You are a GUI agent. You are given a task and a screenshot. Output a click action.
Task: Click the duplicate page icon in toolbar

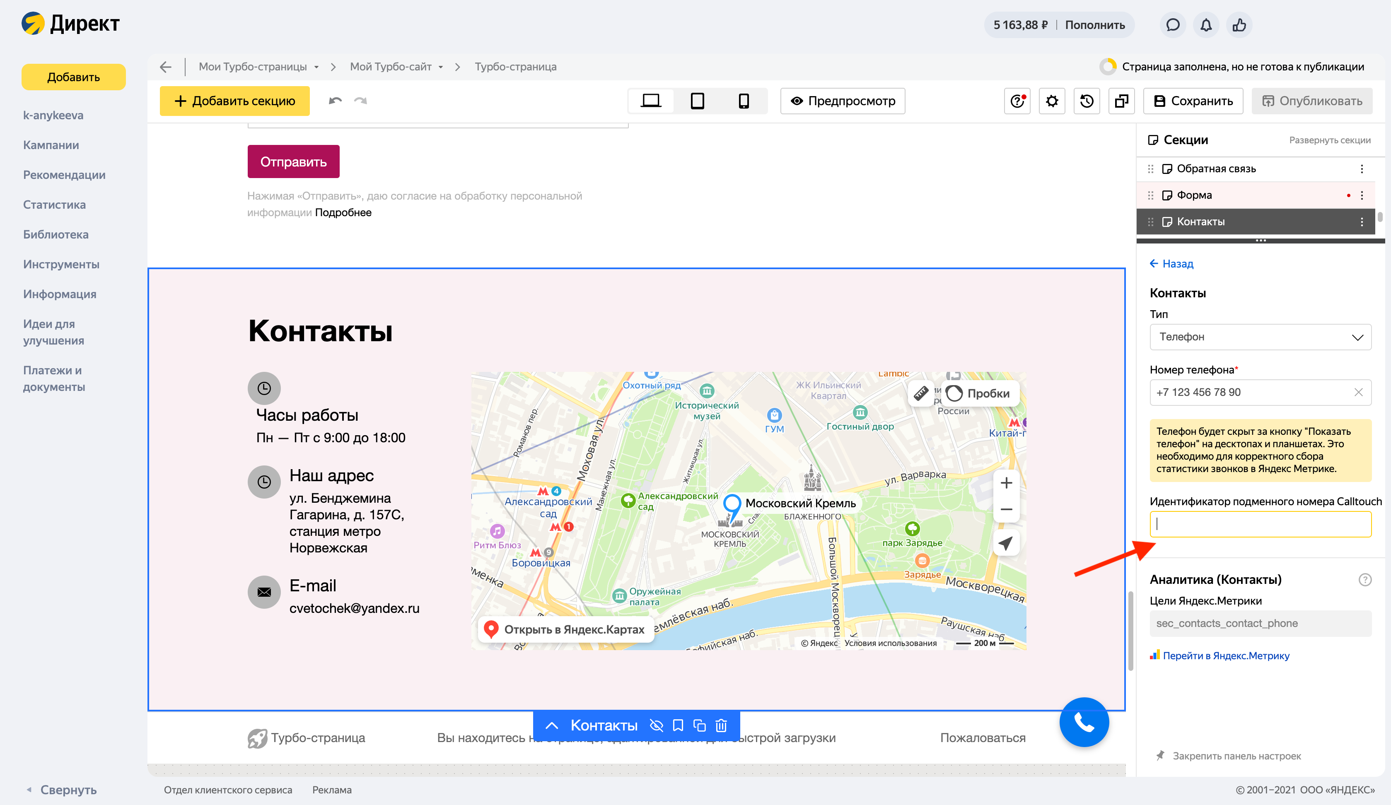tap(1122, 101)
